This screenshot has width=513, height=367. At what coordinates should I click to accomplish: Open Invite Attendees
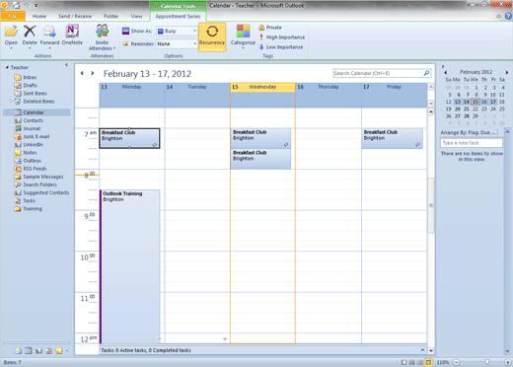102,37
